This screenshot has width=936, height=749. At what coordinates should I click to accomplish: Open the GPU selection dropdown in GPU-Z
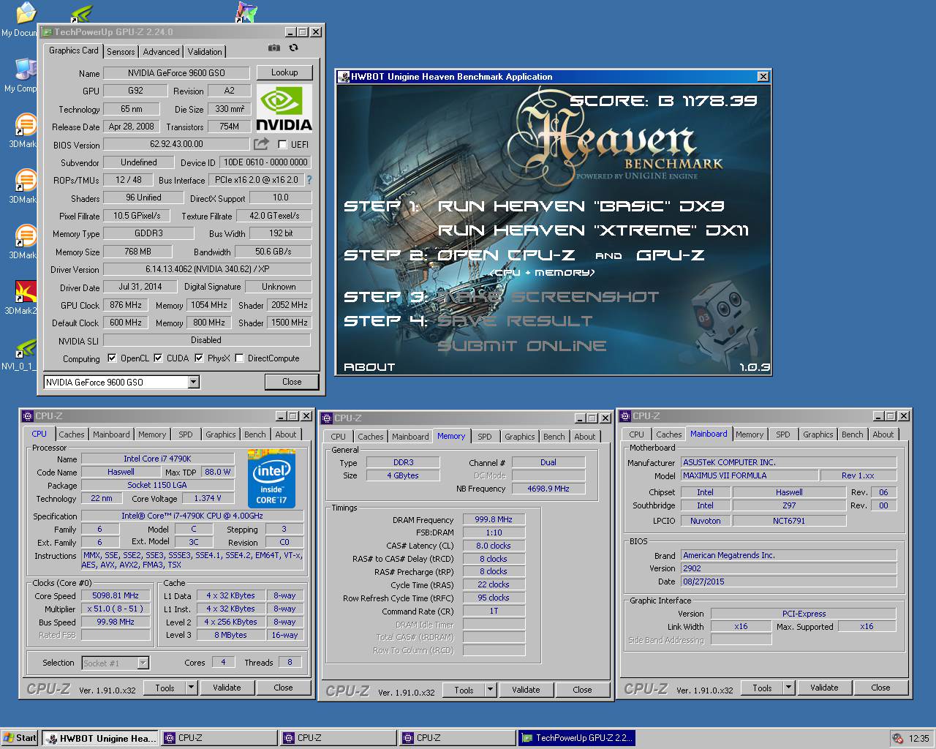point(193,382)
